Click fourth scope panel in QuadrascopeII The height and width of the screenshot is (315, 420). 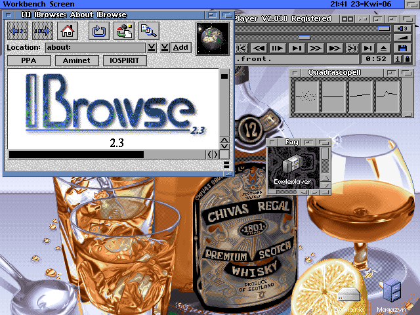point(387,96)
